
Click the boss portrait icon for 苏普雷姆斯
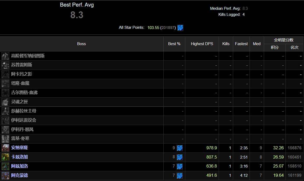(5, 65)
